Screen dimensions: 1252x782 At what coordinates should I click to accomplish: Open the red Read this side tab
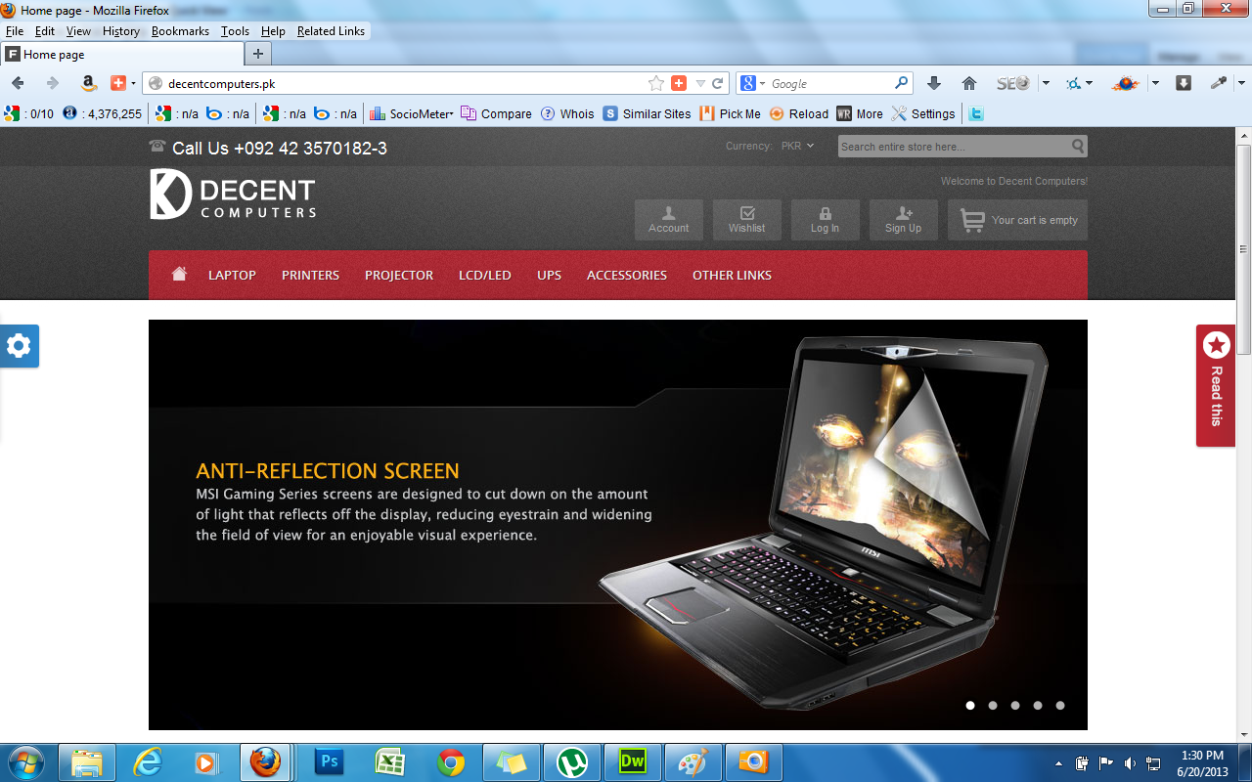coord(1216,385)
